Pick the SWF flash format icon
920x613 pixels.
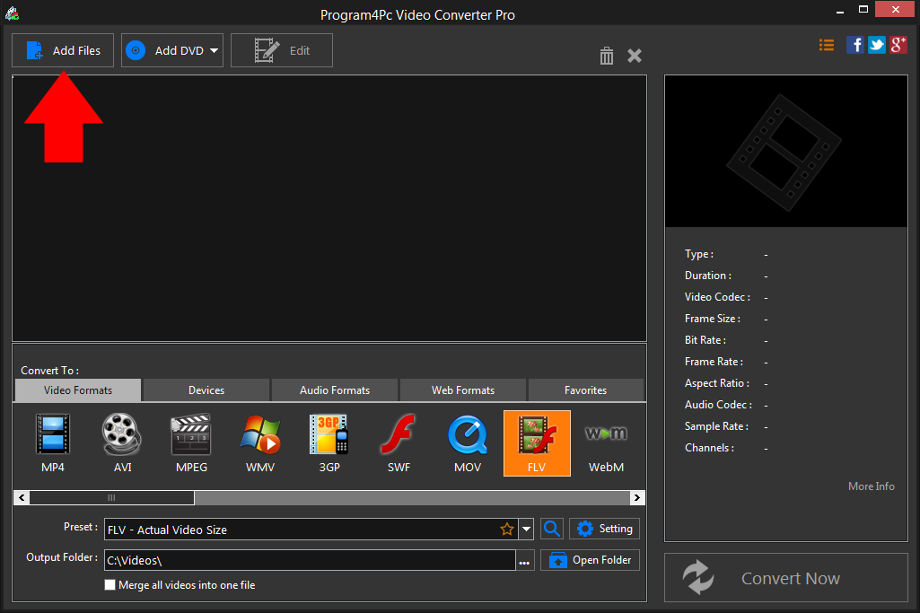coord(399,442)
